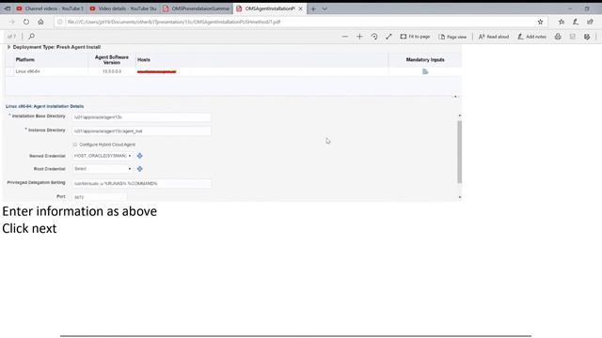The image size is (602, 338).
Task: Zoom in with the plus icon
Action: pos(359,37)
